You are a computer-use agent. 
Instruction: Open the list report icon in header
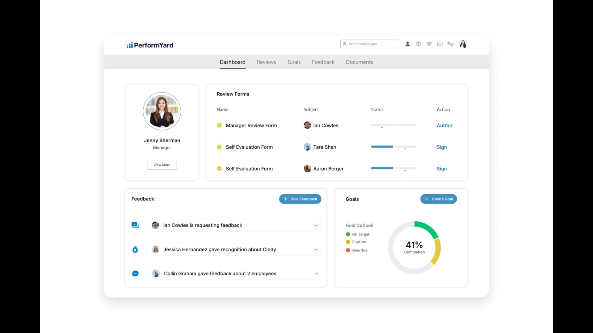(x=439, y=44)
